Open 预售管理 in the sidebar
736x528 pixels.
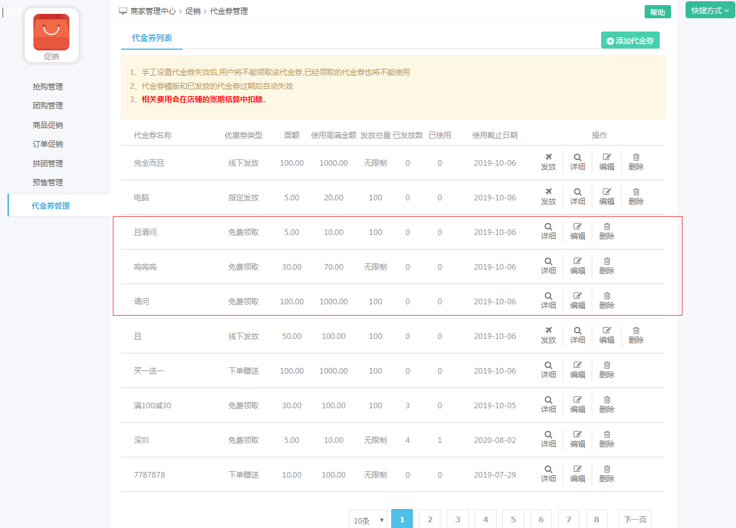(x=48, y=183)
